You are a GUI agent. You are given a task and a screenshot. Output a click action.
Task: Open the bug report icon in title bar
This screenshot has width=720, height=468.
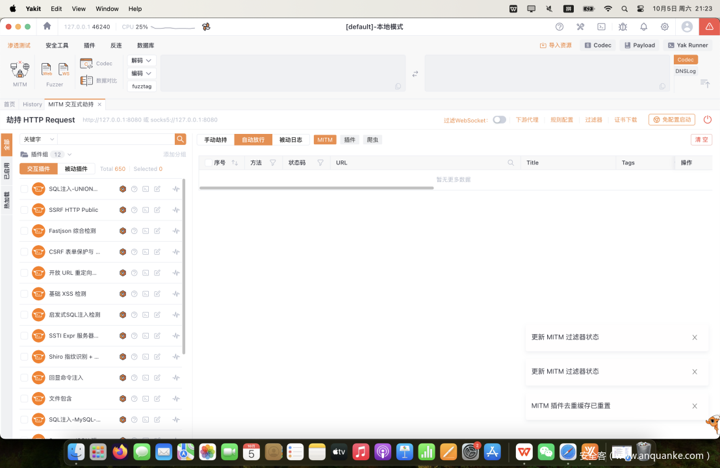[623, 27]
